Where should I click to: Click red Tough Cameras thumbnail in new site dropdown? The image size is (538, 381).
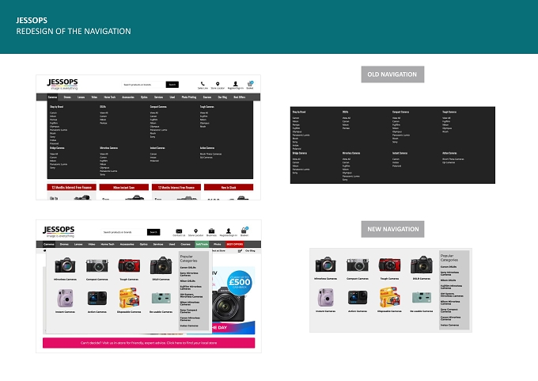[129, 265]
